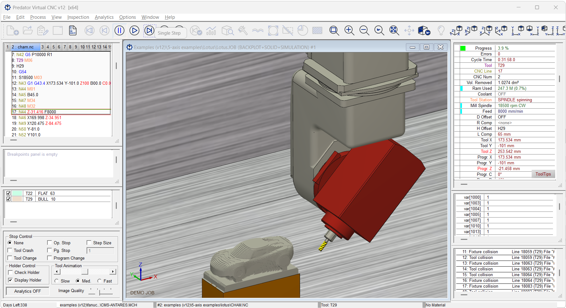Open the Analytics menu
The width and height of the screenshot is (566, 308).
click(x=104, y=17)
